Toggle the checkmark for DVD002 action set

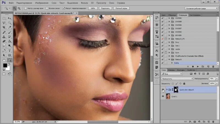click(162, 18)
